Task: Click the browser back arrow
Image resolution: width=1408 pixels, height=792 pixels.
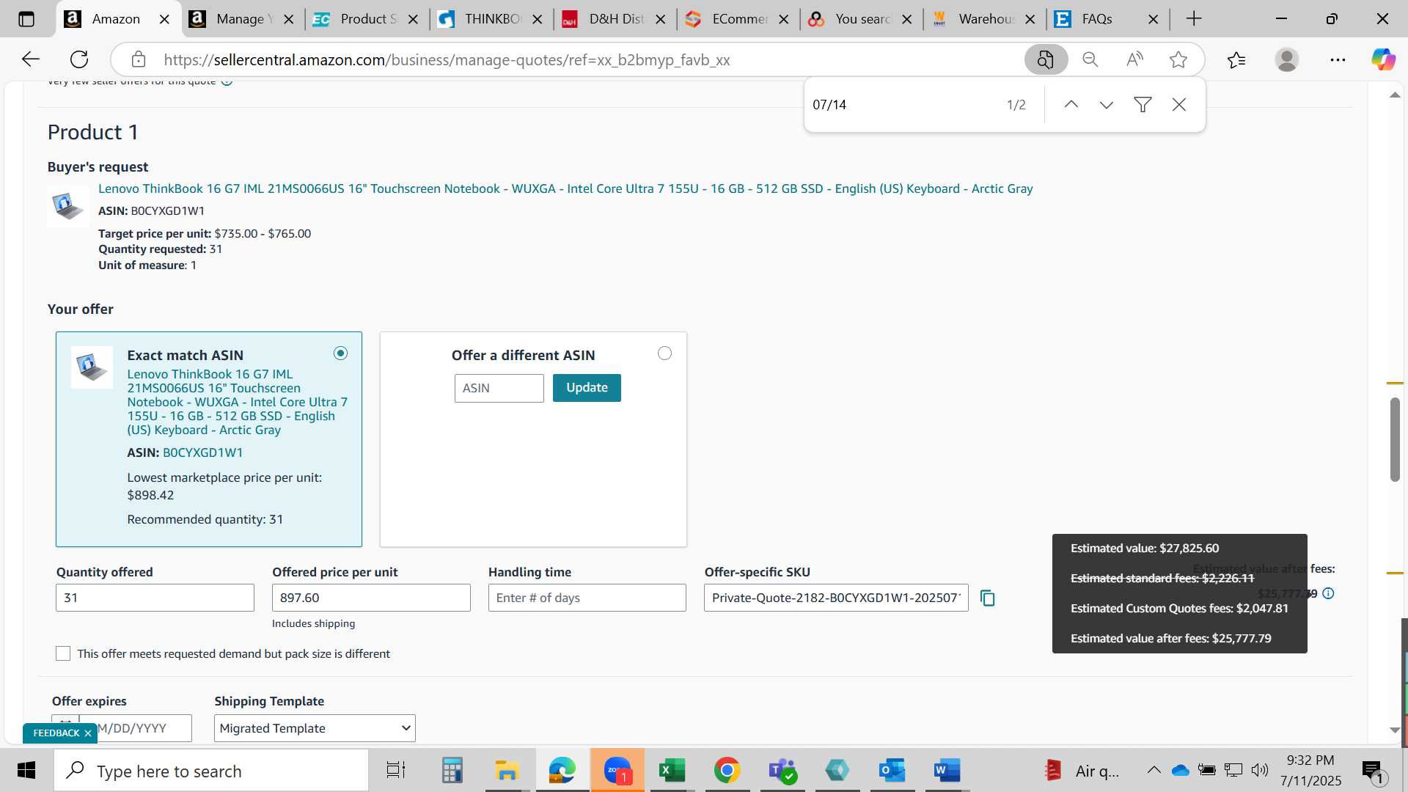Action: coord(31,59)
